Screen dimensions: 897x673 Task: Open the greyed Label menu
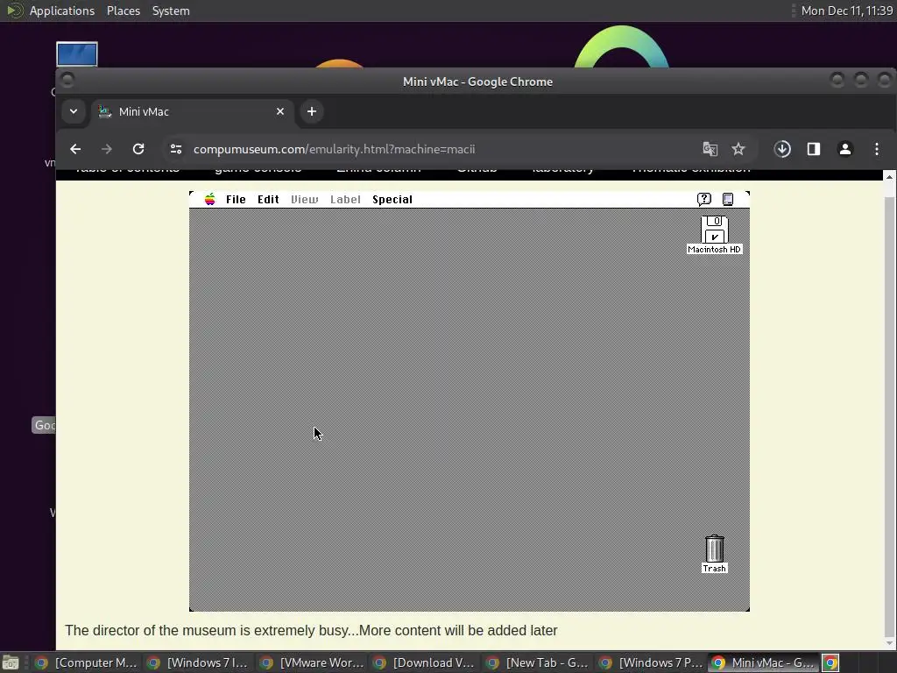[345, 199]
